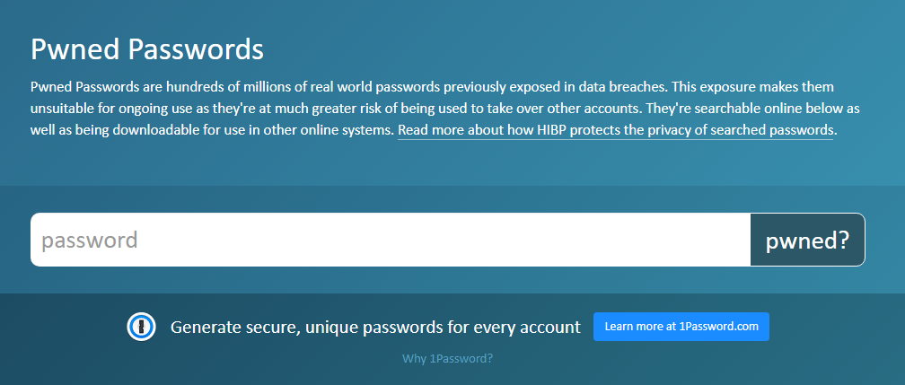
Task: Click the "Generate secure, unique passwords" banner text
Action: pos(375,328)
